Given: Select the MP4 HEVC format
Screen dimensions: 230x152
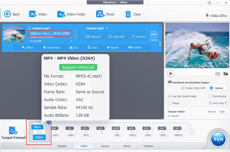Looking at the screenshot, I should click(x=86, y=131).
